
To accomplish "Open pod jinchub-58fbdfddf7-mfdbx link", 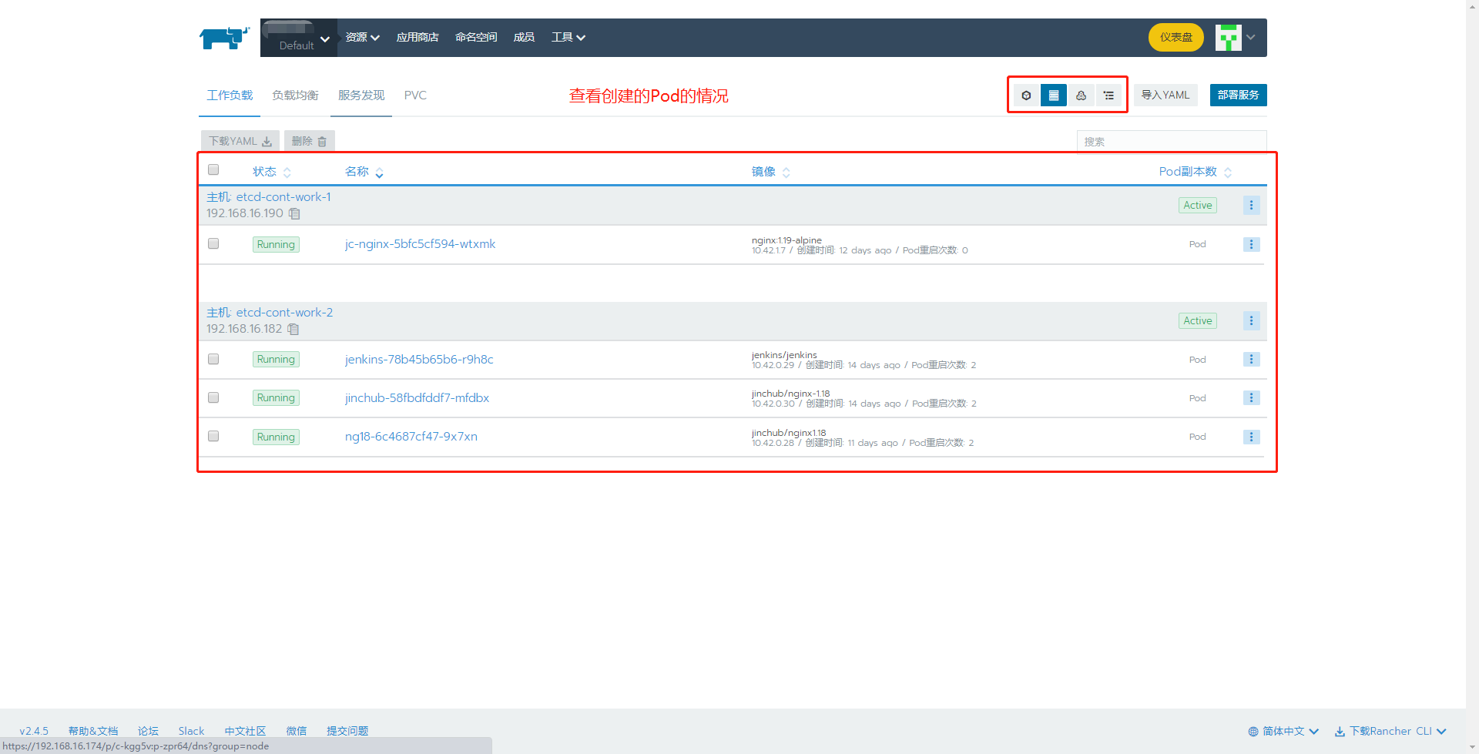I will click(417, 398).
